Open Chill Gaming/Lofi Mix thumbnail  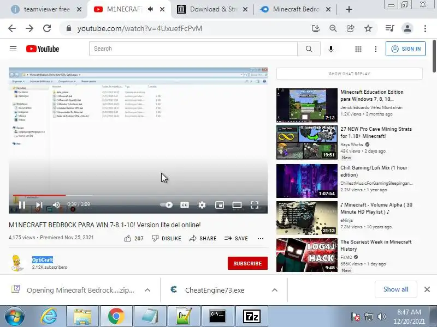307,181
